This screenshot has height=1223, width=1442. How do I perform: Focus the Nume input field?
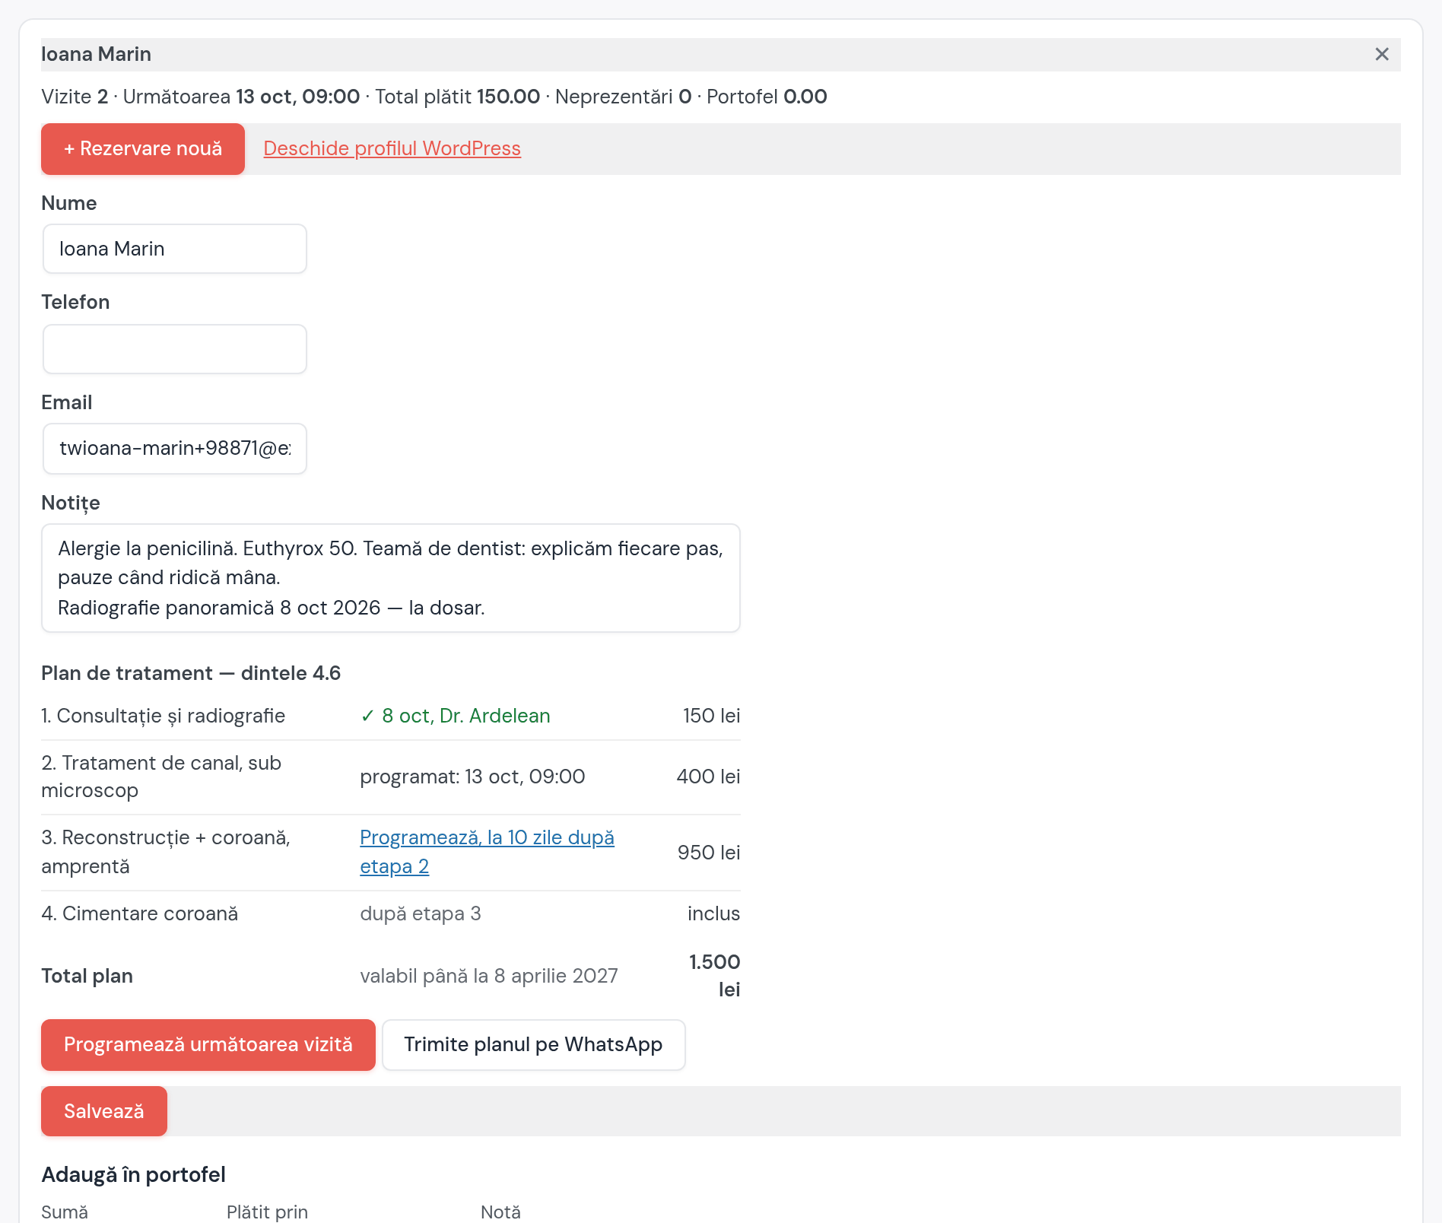click(x=175, y=249)
